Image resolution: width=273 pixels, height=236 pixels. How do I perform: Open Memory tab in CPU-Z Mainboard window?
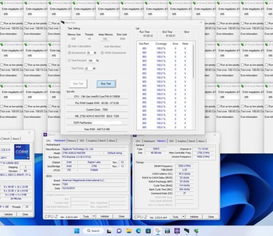[x=72, y=140]
